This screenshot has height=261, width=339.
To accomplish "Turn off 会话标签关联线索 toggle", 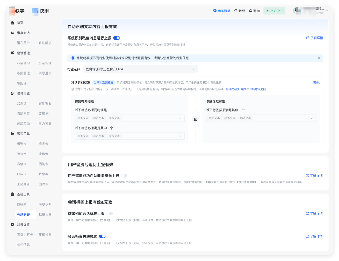I will [x=102, y=236].
